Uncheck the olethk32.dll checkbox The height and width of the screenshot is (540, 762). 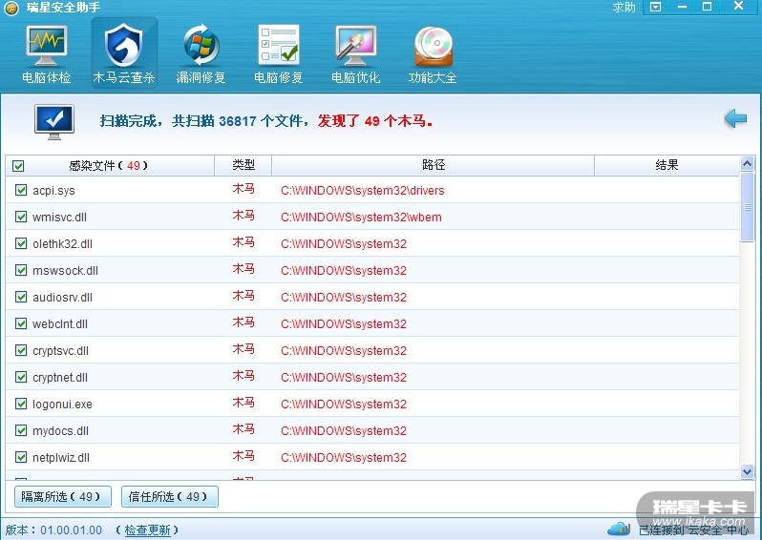click(x=21, y=243)
